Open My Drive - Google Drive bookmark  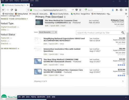[x=80, y=14]
